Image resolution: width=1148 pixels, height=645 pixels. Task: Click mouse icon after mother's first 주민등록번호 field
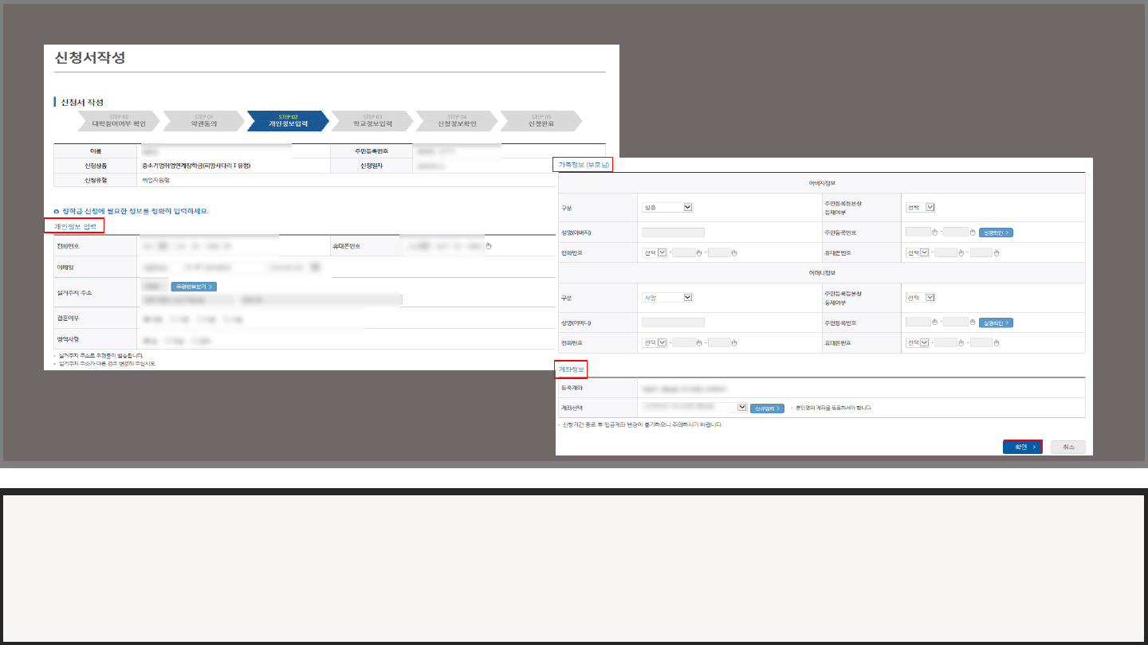pos(936,322)
